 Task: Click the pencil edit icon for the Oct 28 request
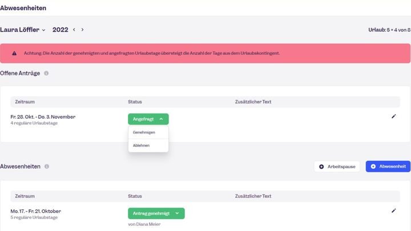393,116
